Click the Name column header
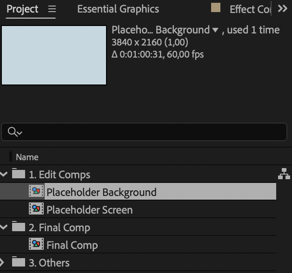 point(27,157)
